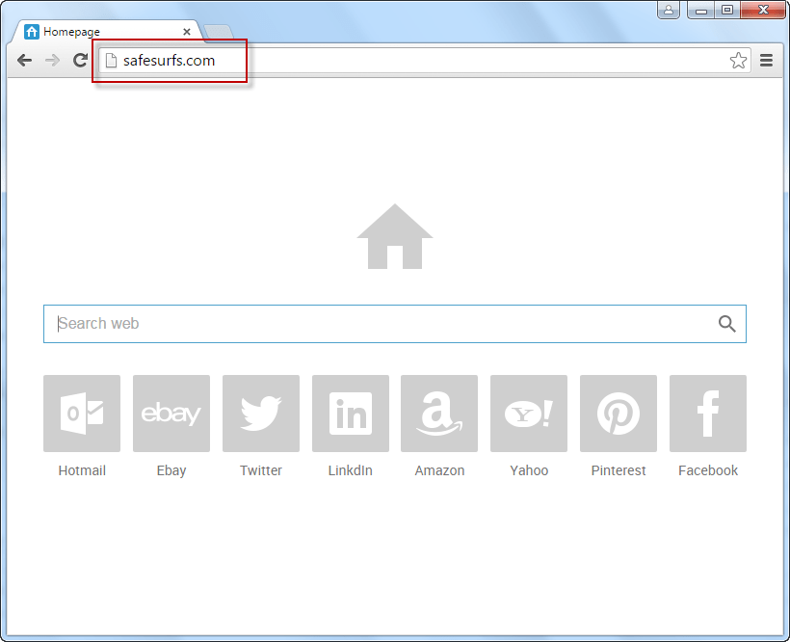Open a new tab
790x642 pixels.
(219, 32)
